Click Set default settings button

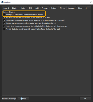click(x=9, y=99)
